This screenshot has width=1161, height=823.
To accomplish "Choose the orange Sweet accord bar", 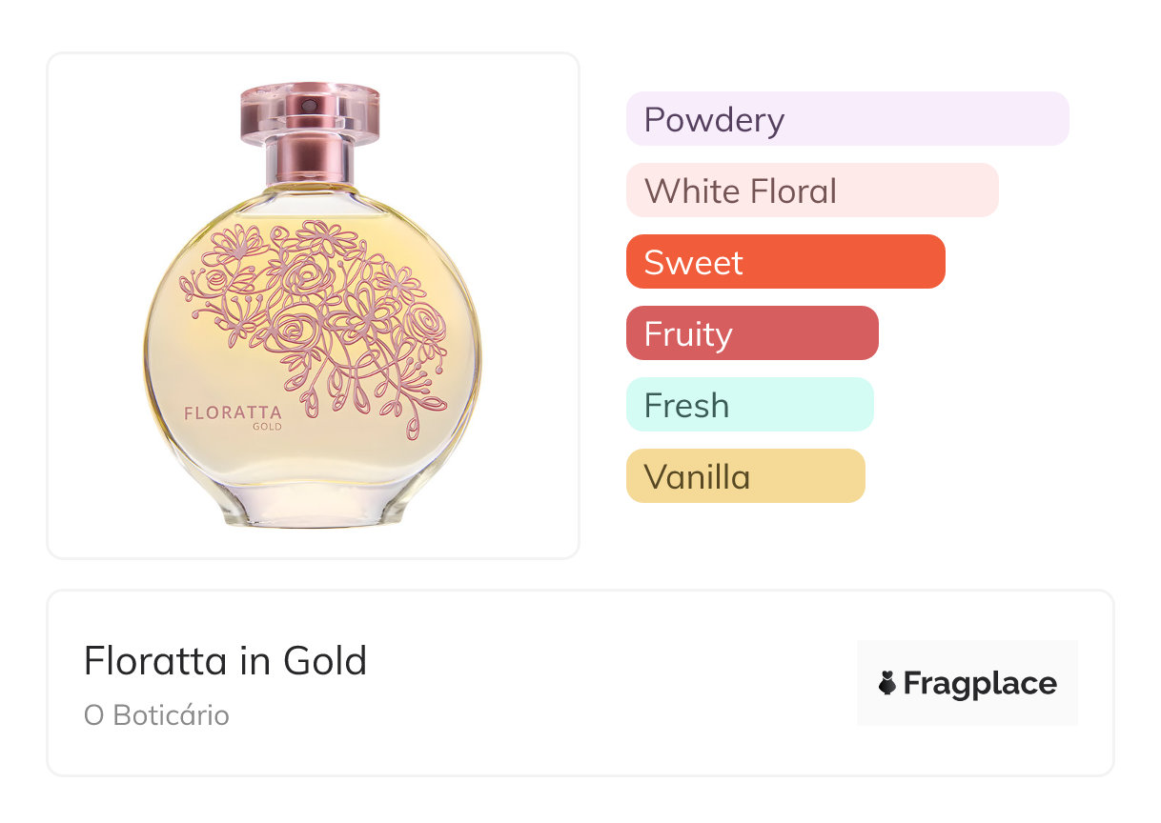I will [x=784, y=262].
